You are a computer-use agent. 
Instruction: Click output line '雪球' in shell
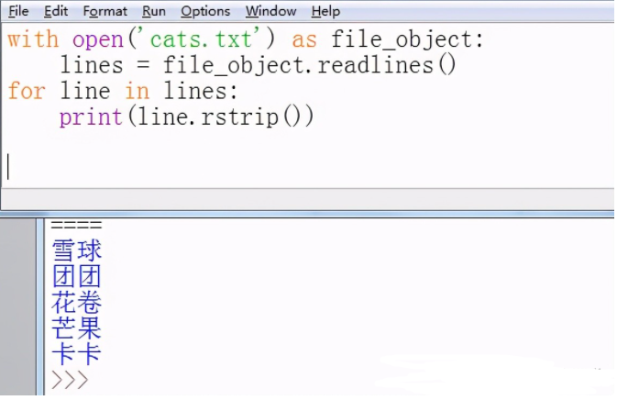point(77,250)
